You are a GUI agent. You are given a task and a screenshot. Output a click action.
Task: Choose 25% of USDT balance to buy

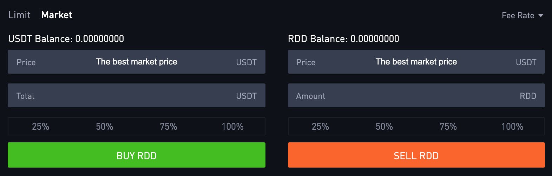pyautogui.click(x=40, y=127)
